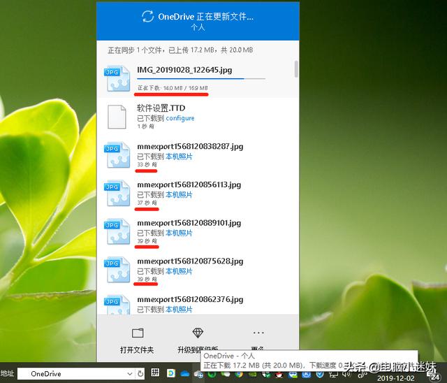Click JPG icon of mmexport1568120838287.jpg
Viewport: 447px width, 383px height.
pos(117,155)
